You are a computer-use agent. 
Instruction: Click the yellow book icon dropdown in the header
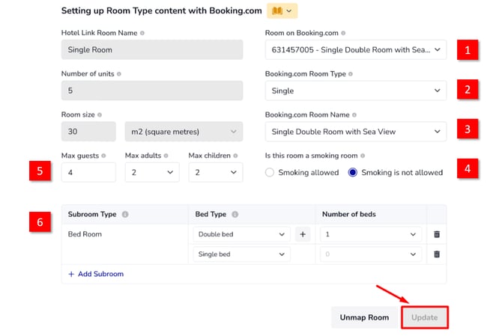[x=282, y=10]
